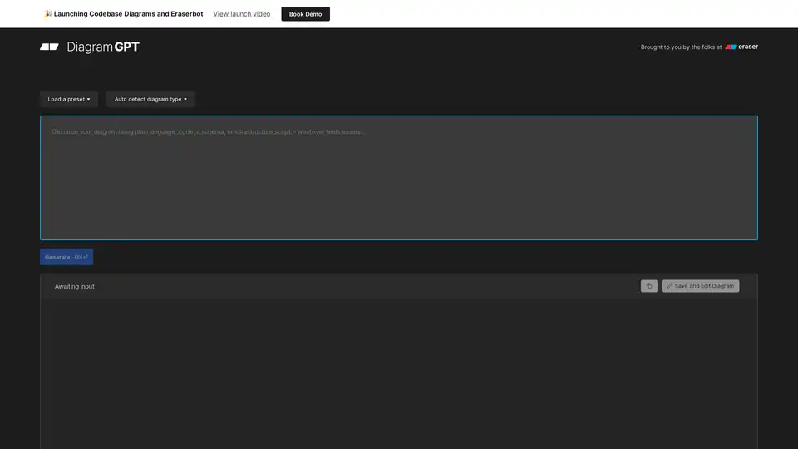Click the caret arrow beside Load a preset
798x449 pixels.
(x=89, y=100)
